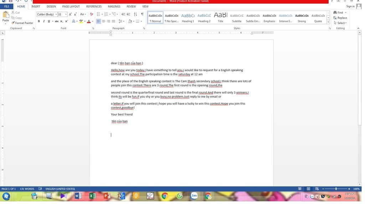Open the Font dialog launcher
The image size is (365, 204).
[93, 28]
